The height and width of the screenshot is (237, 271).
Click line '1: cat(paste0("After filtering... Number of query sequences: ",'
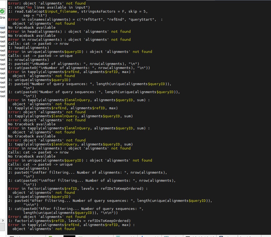(x=76, y=209)
